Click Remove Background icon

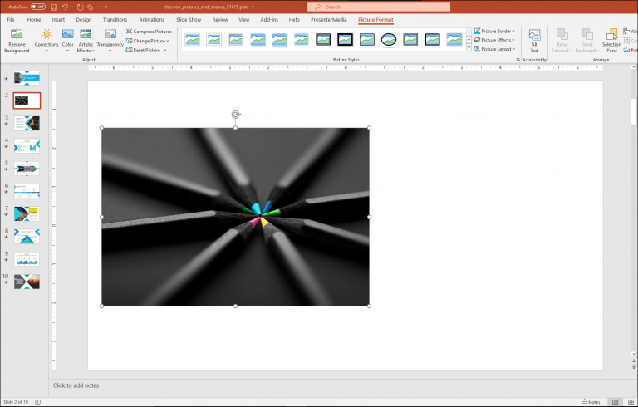click(17, 34)
